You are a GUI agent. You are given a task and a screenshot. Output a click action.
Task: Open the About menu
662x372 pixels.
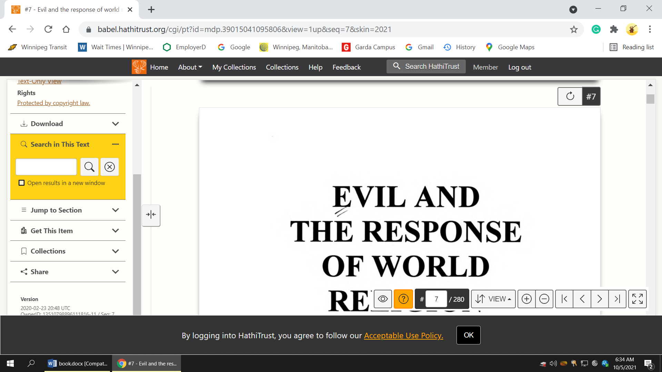point(190,67)
